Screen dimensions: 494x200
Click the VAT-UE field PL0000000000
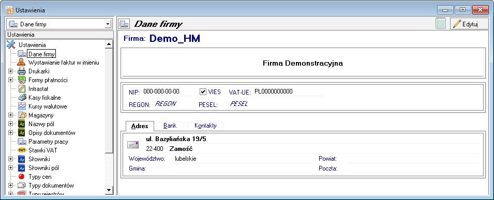289,91
